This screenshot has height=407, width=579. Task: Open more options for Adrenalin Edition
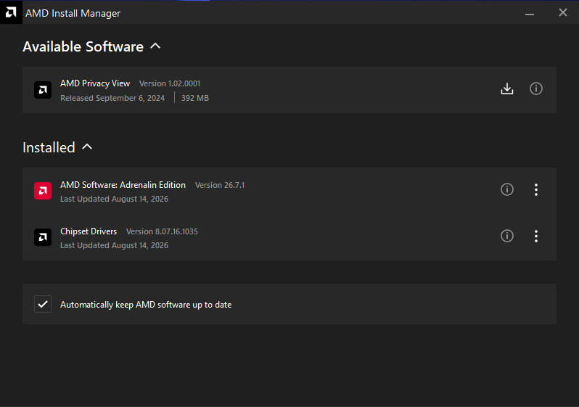(x=535, y=189)
